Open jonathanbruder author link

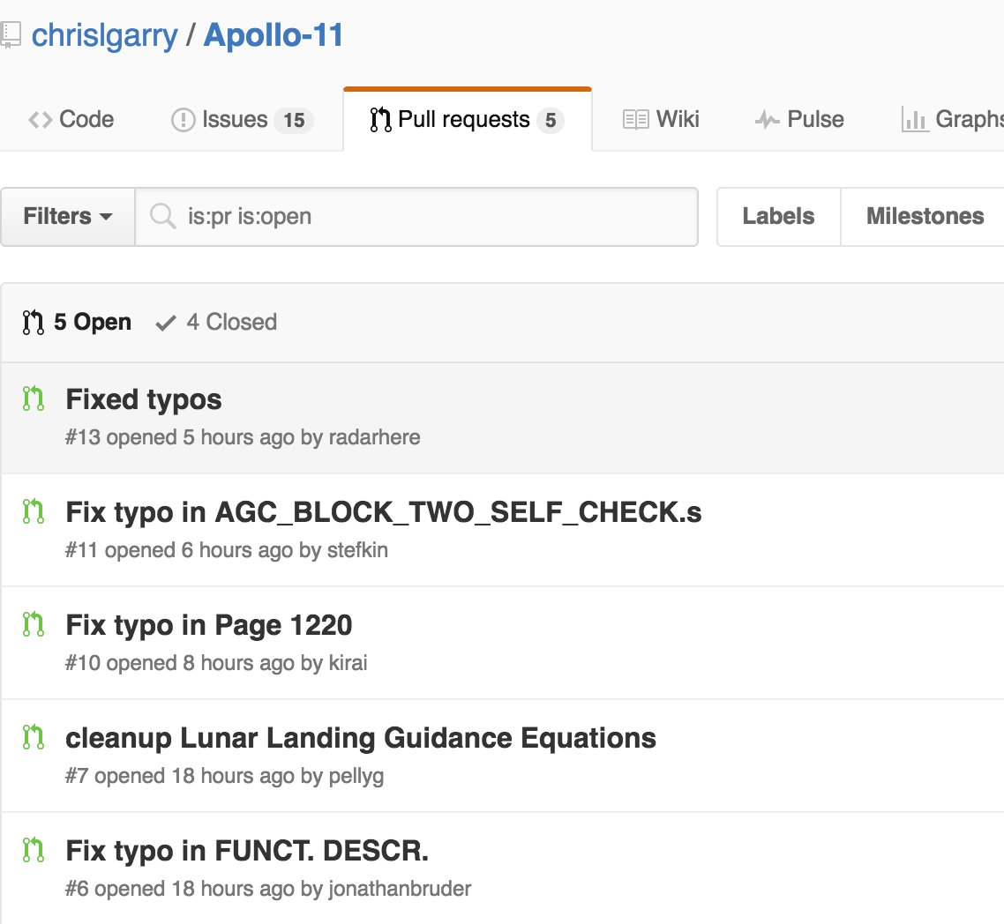[x=400, y=889]
